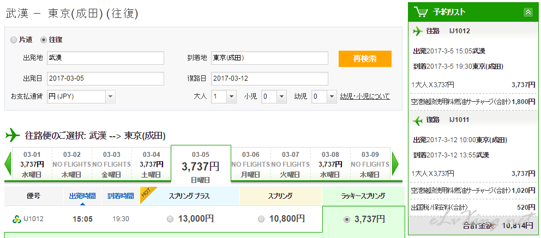Screen dimensions: 541x238
Task: Click 到着2017-3-12 13:55武漢 in the reservation list
Action: (x=451, y=155)
